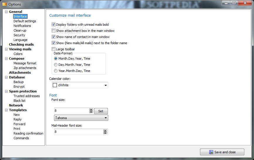Select Network in the tree
Screen dimensions: 254x160
(x=16, y=105)
